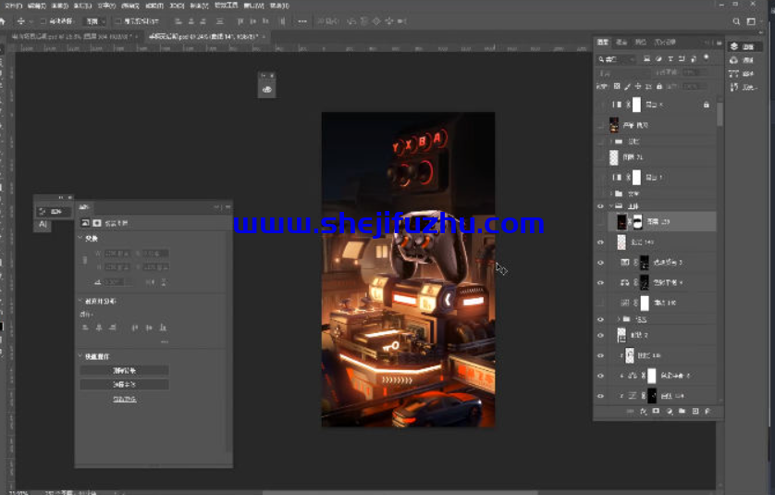Viewport: 775px width, 495px height.
Task: Open the blend mode dropdown in Layers panel
Action: 623,73
